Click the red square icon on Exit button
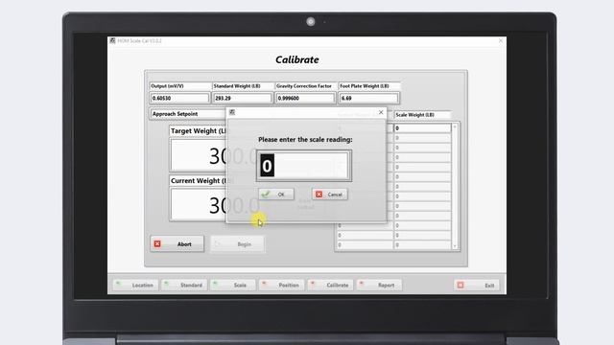 [460, 286]
